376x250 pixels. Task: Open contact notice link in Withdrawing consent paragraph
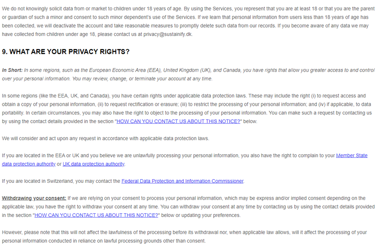96,216
